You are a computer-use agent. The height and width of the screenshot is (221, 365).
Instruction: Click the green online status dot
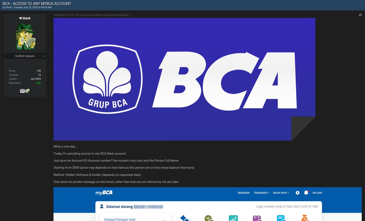point(44,56)
